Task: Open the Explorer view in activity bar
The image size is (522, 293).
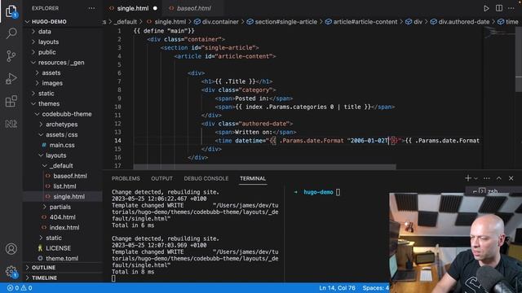Action: 11,11
